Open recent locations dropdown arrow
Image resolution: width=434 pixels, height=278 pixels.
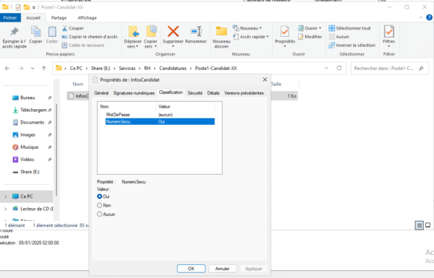[x=33, y=69]
